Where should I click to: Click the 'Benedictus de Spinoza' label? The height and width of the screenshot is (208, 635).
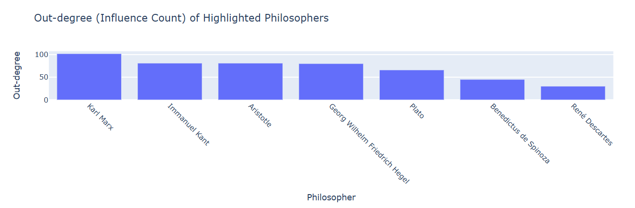520,134
